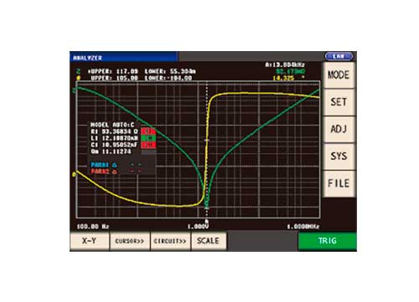The image size is (419, 302).
Task: Open the ADJ adjustment screen
Action: (339, 129)
